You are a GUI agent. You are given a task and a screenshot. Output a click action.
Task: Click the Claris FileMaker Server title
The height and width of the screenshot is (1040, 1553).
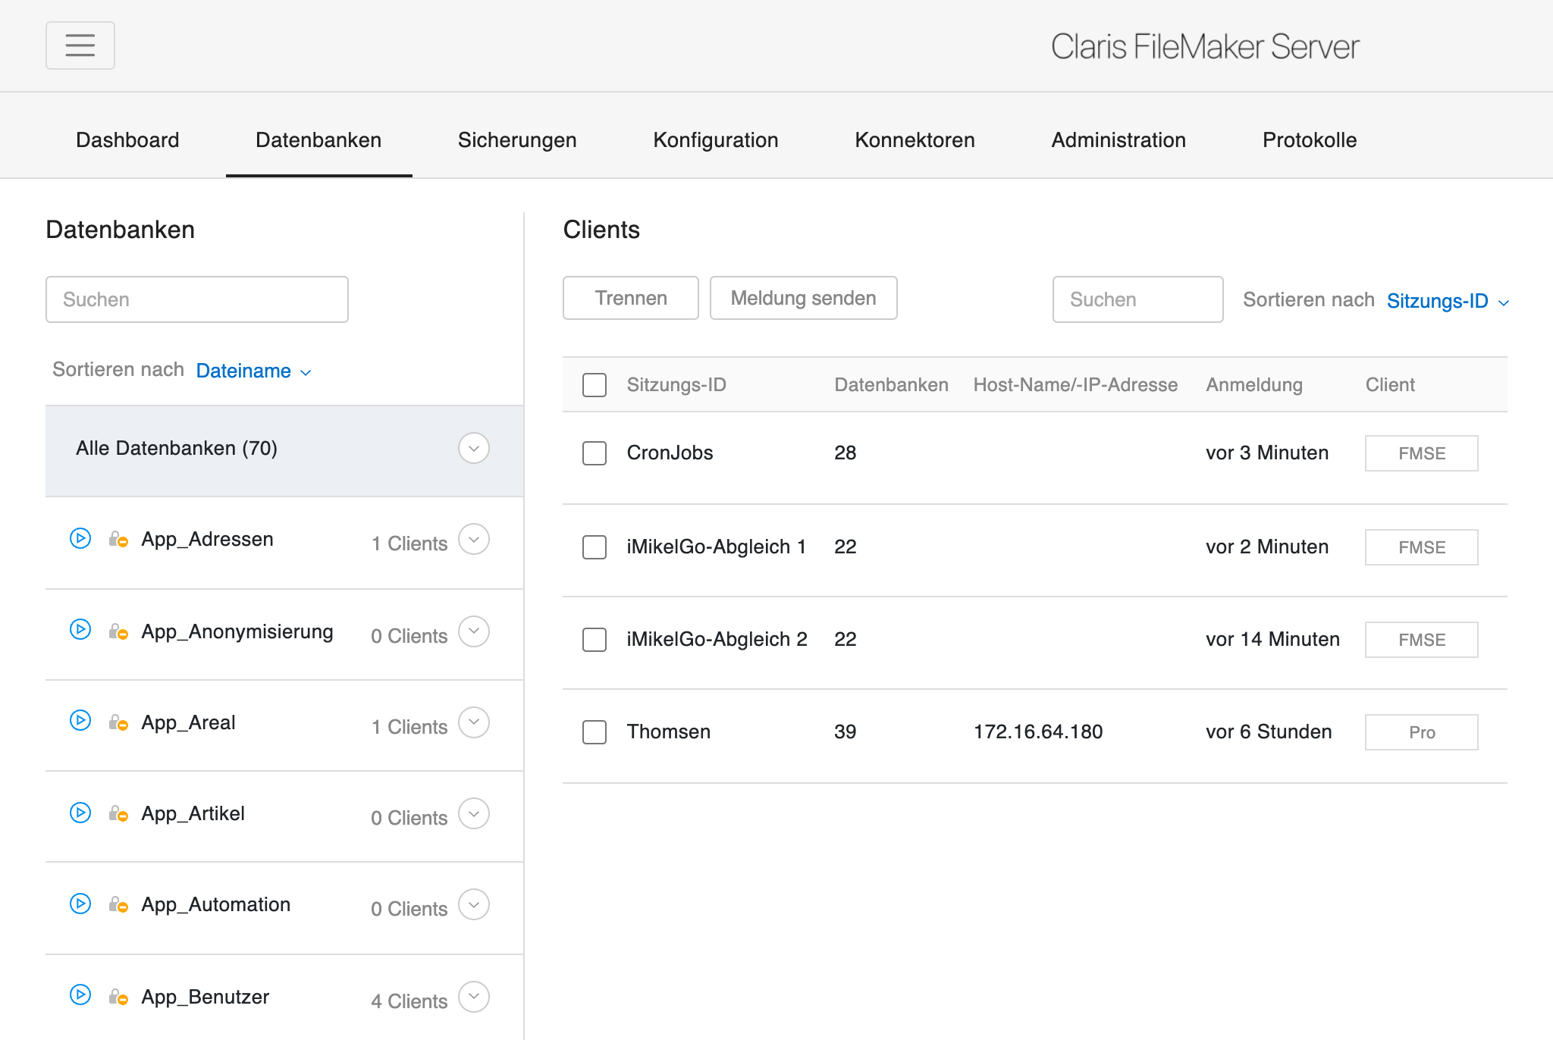pos(1205,46)
